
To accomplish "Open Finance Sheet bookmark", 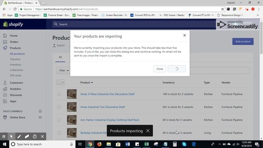I will 57,15.
